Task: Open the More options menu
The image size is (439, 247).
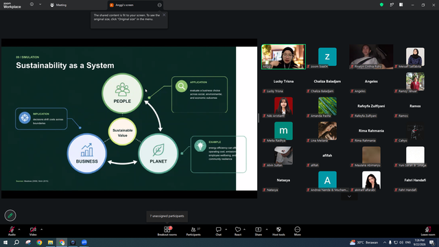Action: (297, 231)
